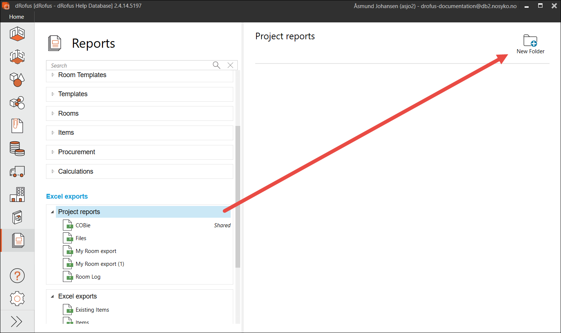Open the Help question mark icon

point(17,276)
